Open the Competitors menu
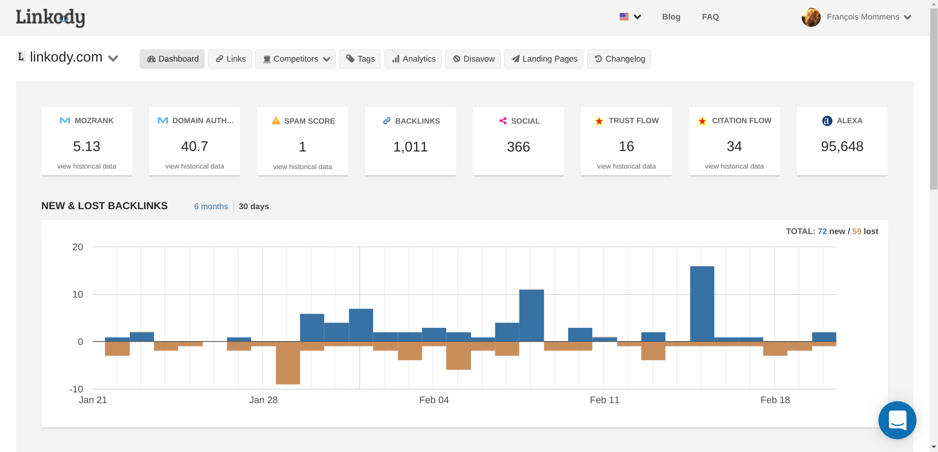Viewport: 938px width, 452px height. [x=296, y=59]
